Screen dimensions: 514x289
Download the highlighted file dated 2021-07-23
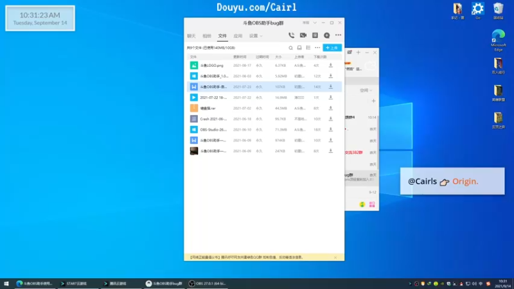point(330,87)
